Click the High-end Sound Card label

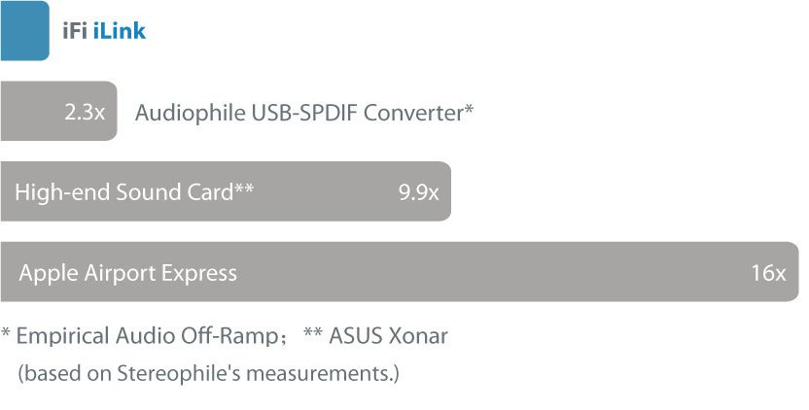[x=134, y=192]
